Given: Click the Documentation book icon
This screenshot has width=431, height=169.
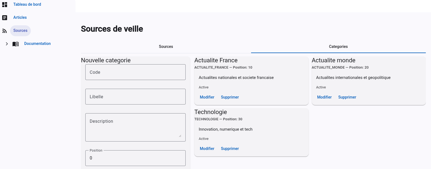Looking at the screenshot, I should (x=16, y=44).
